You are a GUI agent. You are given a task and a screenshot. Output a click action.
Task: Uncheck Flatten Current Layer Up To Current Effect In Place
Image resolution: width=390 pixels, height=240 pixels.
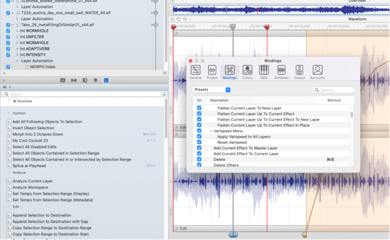[x=200, y=125]
